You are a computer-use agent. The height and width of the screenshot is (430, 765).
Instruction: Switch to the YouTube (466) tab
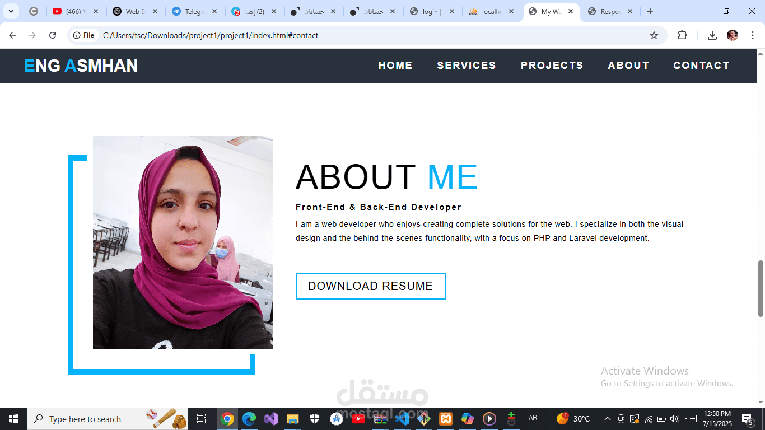(x=75, y=11)
